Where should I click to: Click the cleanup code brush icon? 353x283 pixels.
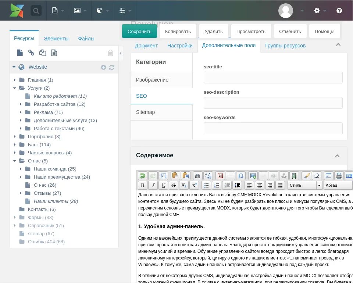click(306, 175)
